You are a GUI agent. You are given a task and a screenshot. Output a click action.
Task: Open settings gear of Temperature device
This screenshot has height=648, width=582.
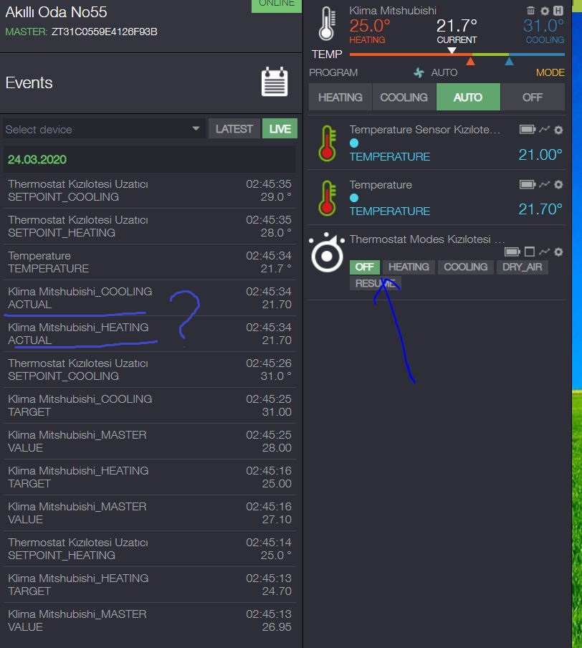pos(558,185)
